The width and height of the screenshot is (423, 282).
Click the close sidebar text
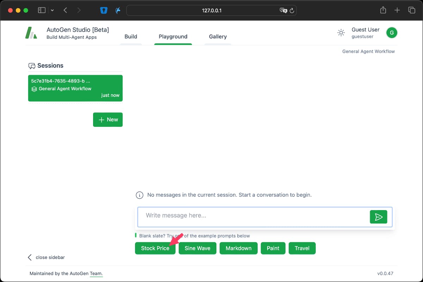50,257
